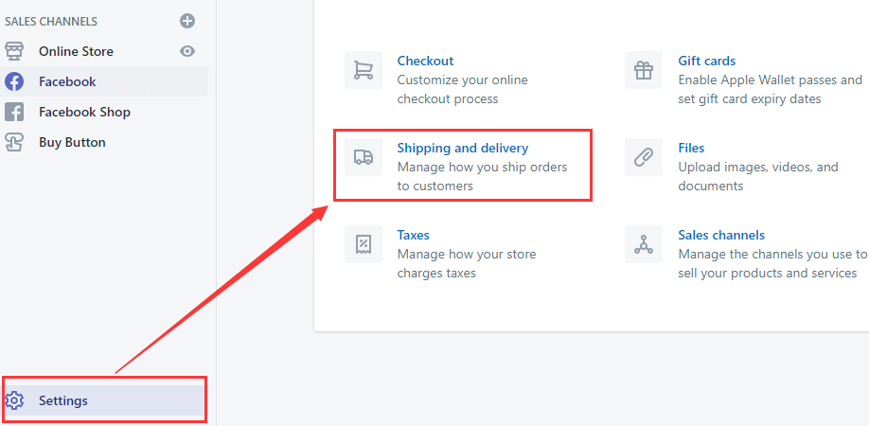869x426 pixels.
Task: Click the Taxes receipt icon
Action: click(363, 244)
